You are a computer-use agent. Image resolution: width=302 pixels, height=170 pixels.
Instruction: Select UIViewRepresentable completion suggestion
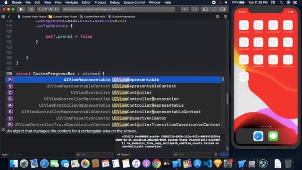[114, 80]
